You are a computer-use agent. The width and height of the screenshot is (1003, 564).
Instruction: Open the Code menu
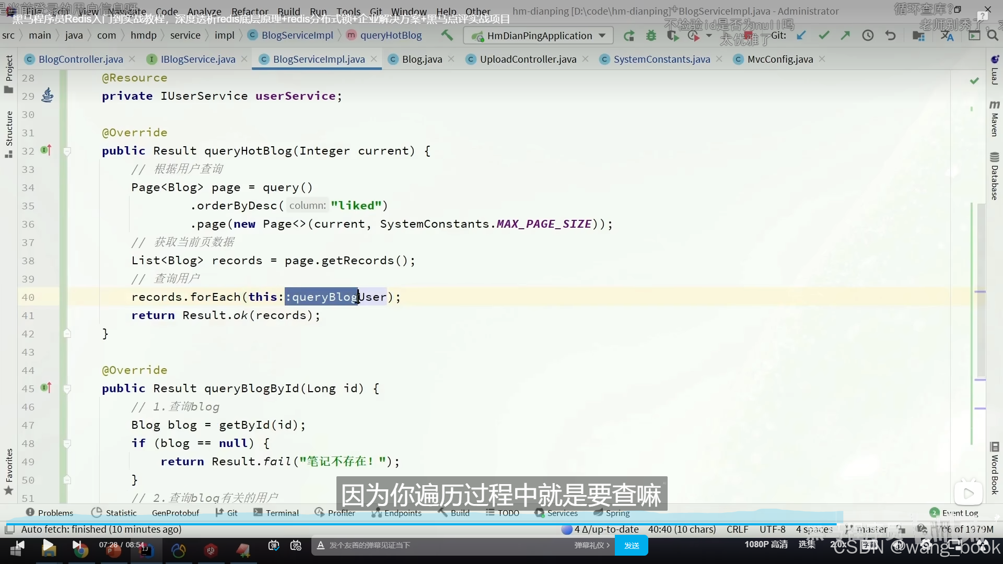pyautogui.click(x=167, y=11)
